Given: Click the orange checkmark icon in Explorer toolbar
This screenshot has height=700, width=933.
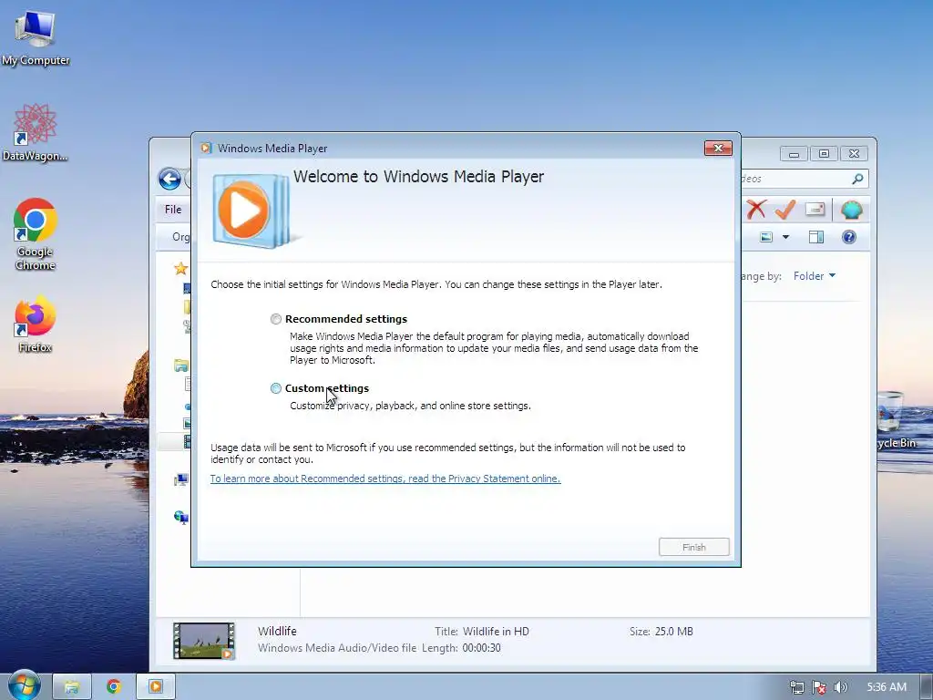Looking at the screenshot, I should click(x=785, y=210).
